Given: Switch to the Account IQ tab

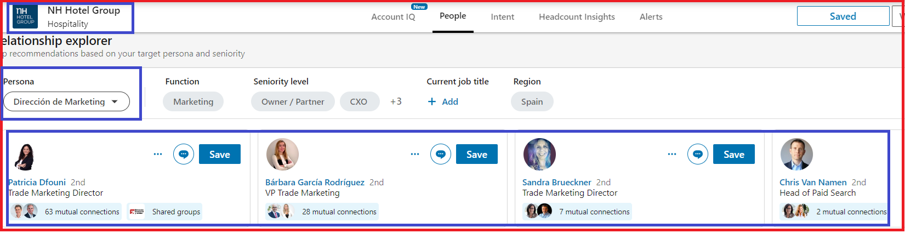Looking at the screenshot, I should [393, 17].
